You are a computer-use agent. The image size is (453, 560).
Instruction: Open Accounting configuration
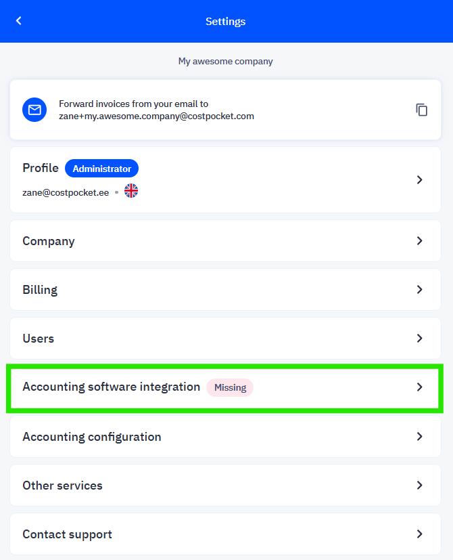click(x=225, y=437)
